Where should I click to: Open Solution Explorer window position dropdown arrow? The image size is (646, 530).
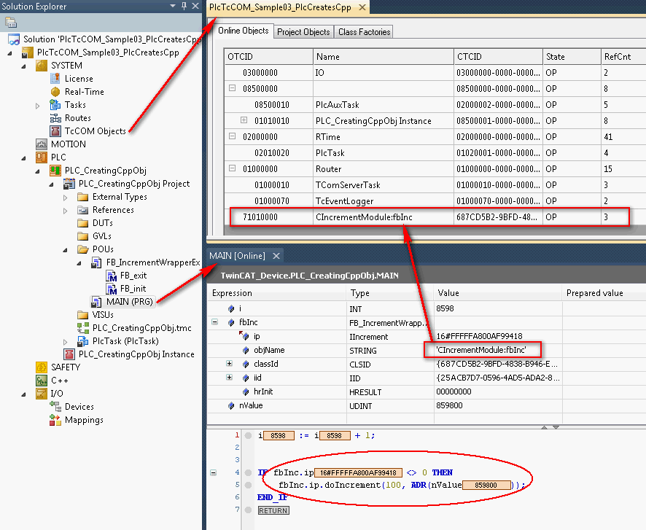click(x=173, y=6)
